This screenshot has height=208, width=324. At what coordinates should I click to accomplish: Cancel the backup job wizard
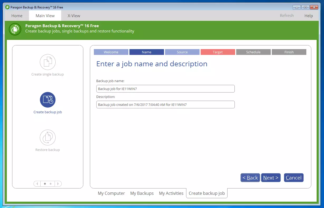(x=294, y=178)
